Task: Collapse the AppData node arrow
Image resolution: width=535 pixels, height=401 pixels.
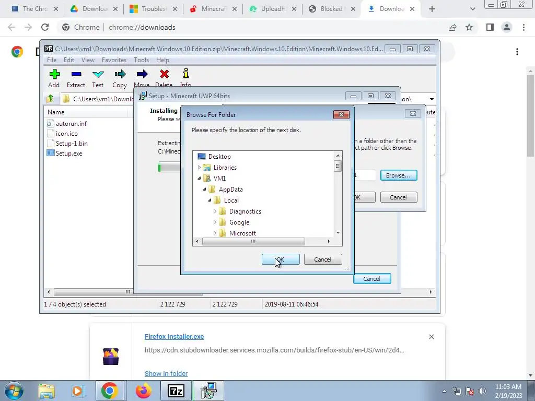Action: 204,189
